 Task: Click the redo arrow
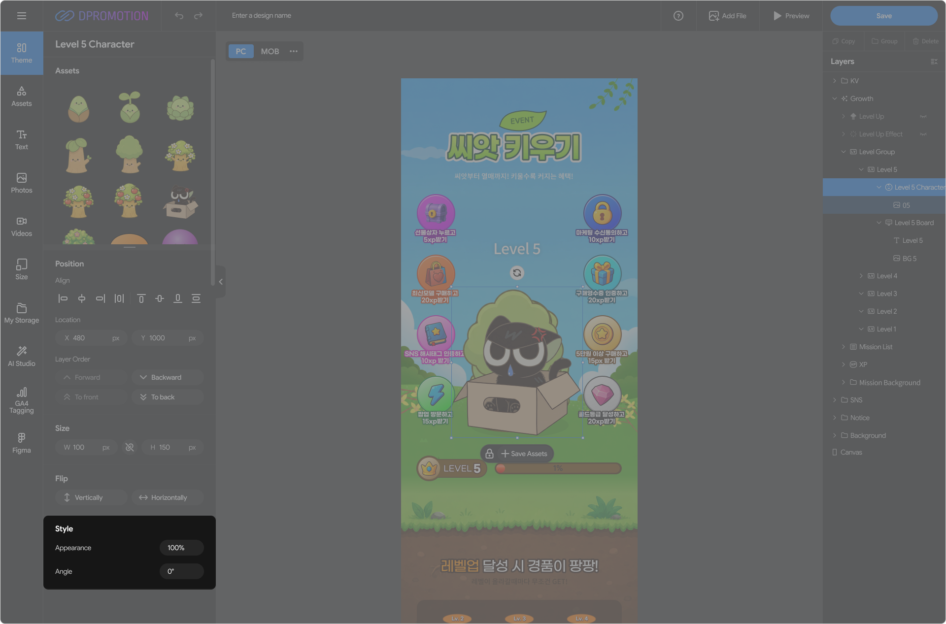[x=198, y=16]
